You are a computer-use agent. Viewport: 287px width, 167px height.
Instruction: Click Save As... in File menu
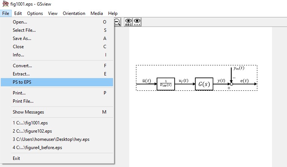(22, 38)
